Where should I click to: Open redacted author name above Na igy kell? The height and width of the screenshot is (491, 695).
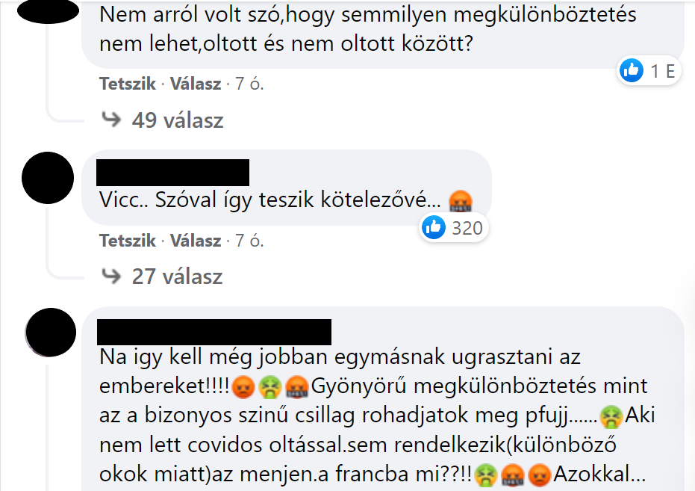(x=214, y=332)
